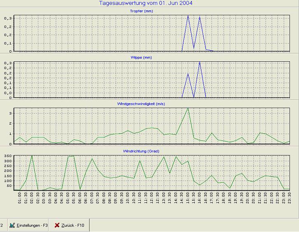Screen dimensions: 299x232
Task: Click the first Tropfer peak near 15:00
Action: 188,16
